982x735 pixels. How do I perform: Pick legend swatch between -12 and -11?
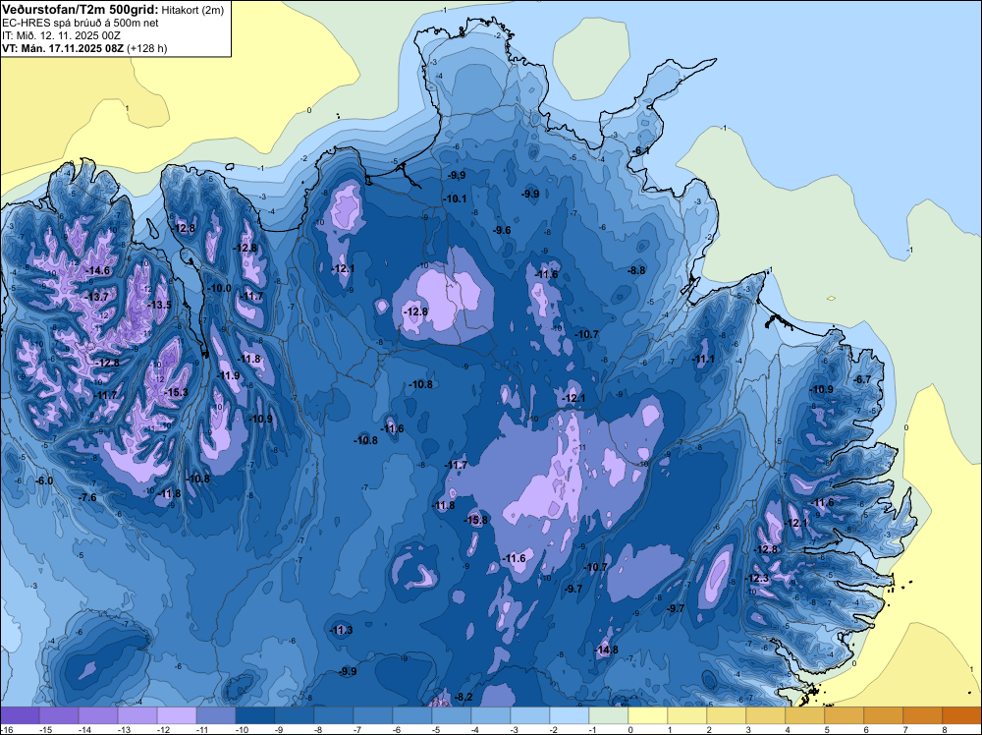pos(177,715)
